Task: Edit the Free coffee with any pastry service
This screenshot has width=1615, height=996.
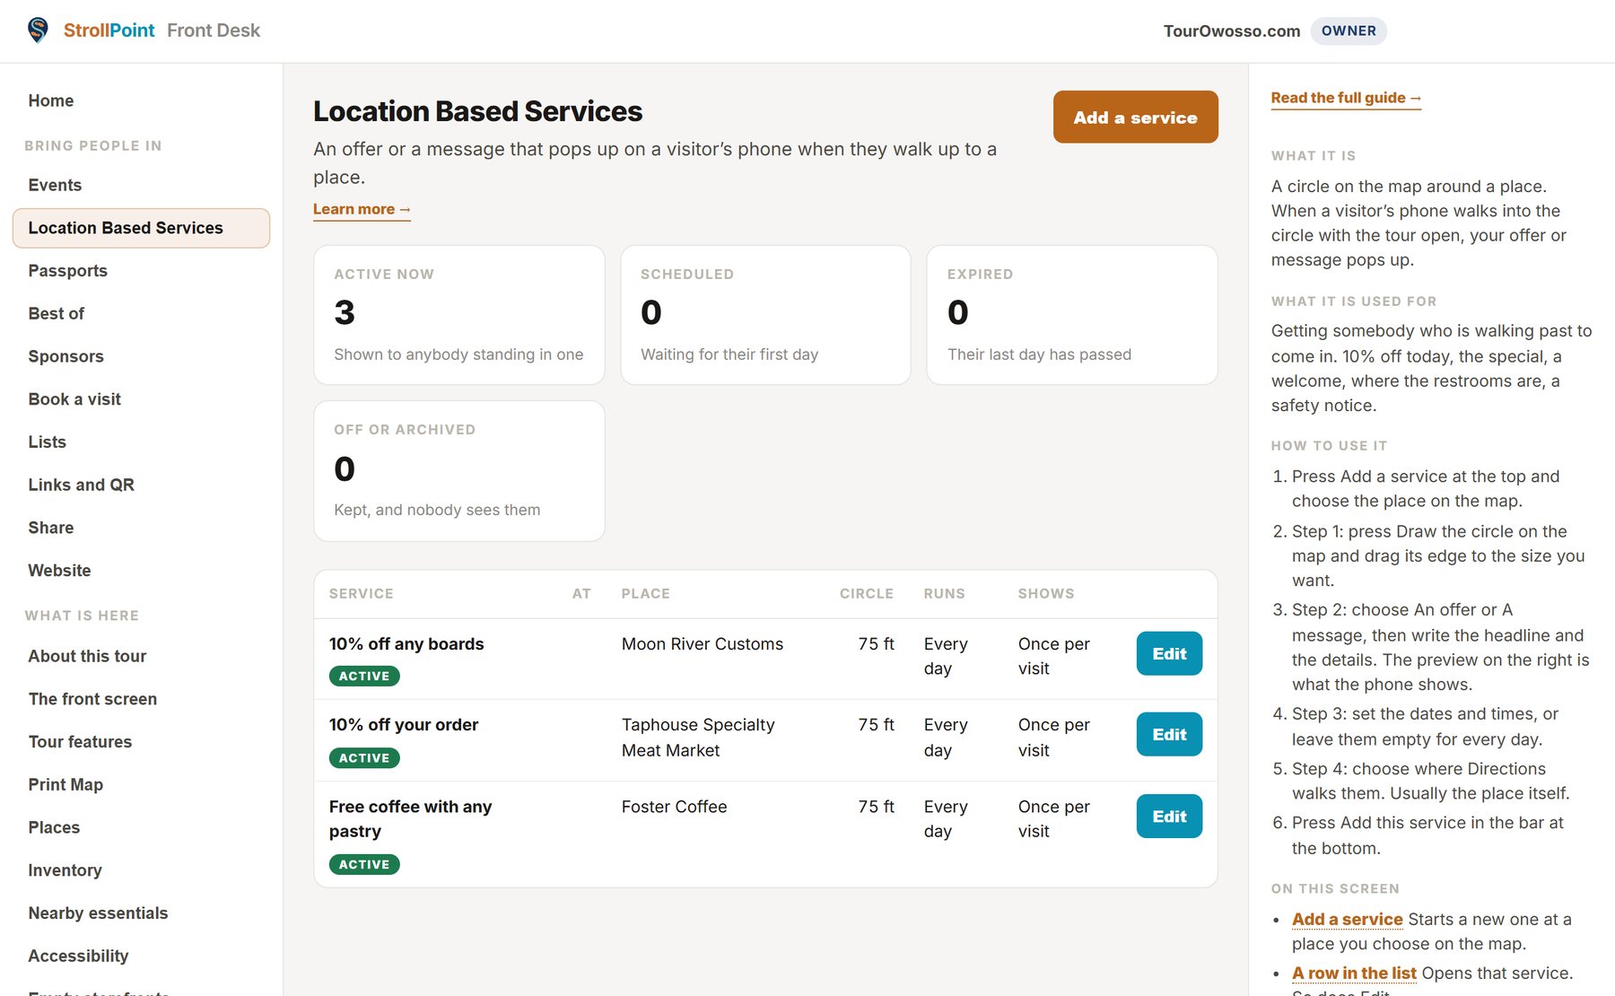Action: (1169, 817)
